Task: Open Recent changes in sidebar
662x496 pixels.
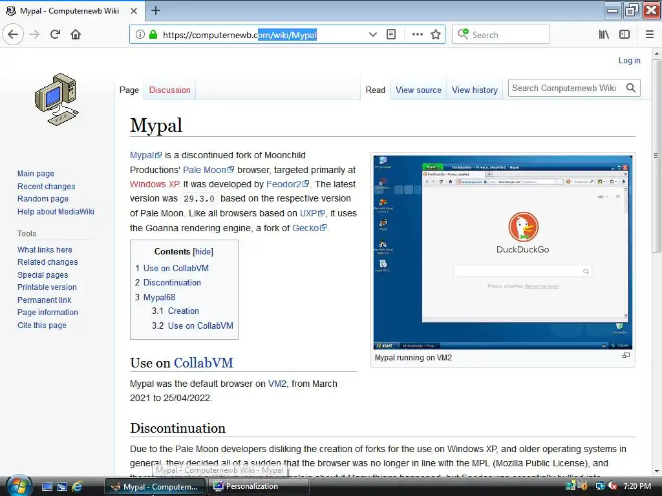Action: coord(46,187)
